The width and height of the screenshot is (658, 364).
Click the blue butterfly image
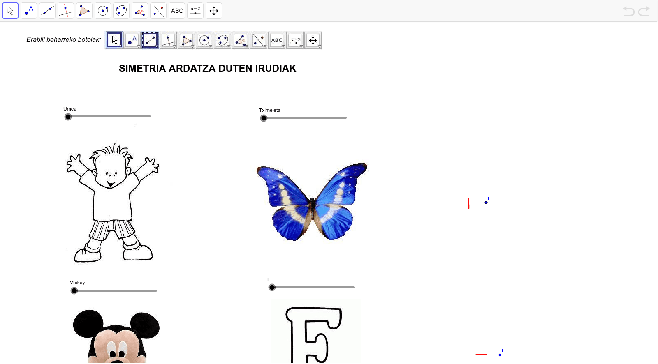[312, 202]
